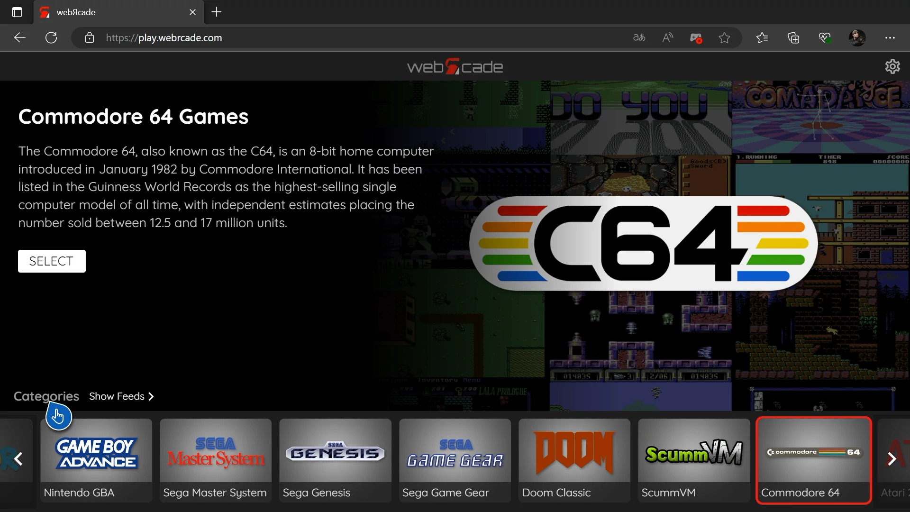Click the webRcade home logo

[455, 67]
